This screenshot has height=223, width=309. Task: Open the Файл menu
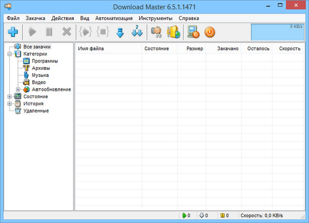pos(13,18)
